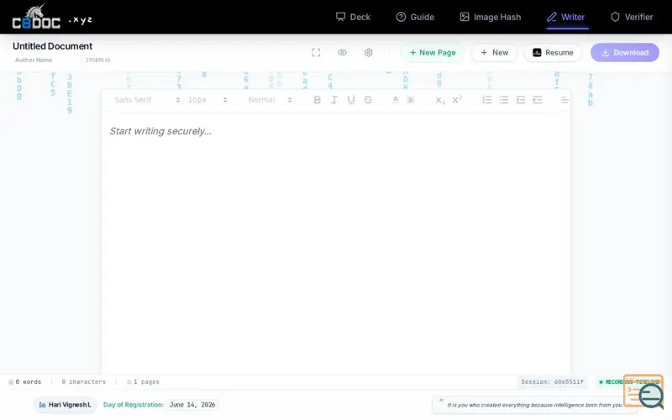Viewport: 672px width, 420px height.
Task: Enter fullscreen mode with the expand icon
Action: click(316, 53)
